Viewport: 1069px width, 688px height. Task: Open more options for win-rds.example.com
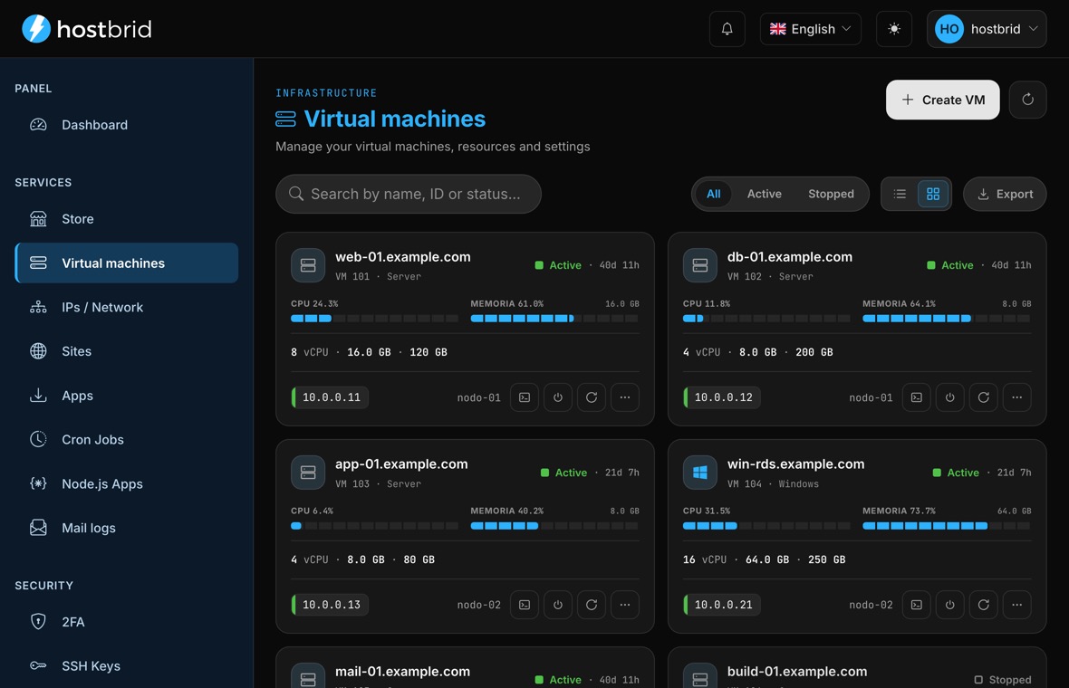[1016, 605]
